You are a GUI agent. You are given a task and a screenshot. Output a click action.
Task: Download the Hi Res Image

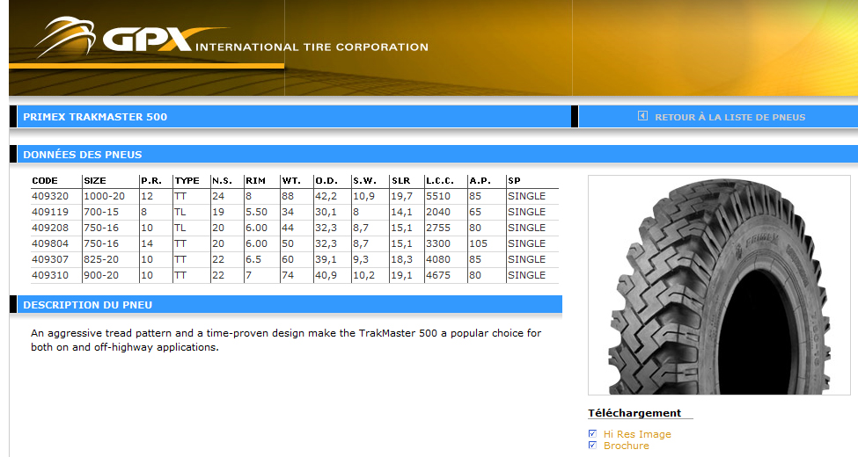click(x=637, y=434)
